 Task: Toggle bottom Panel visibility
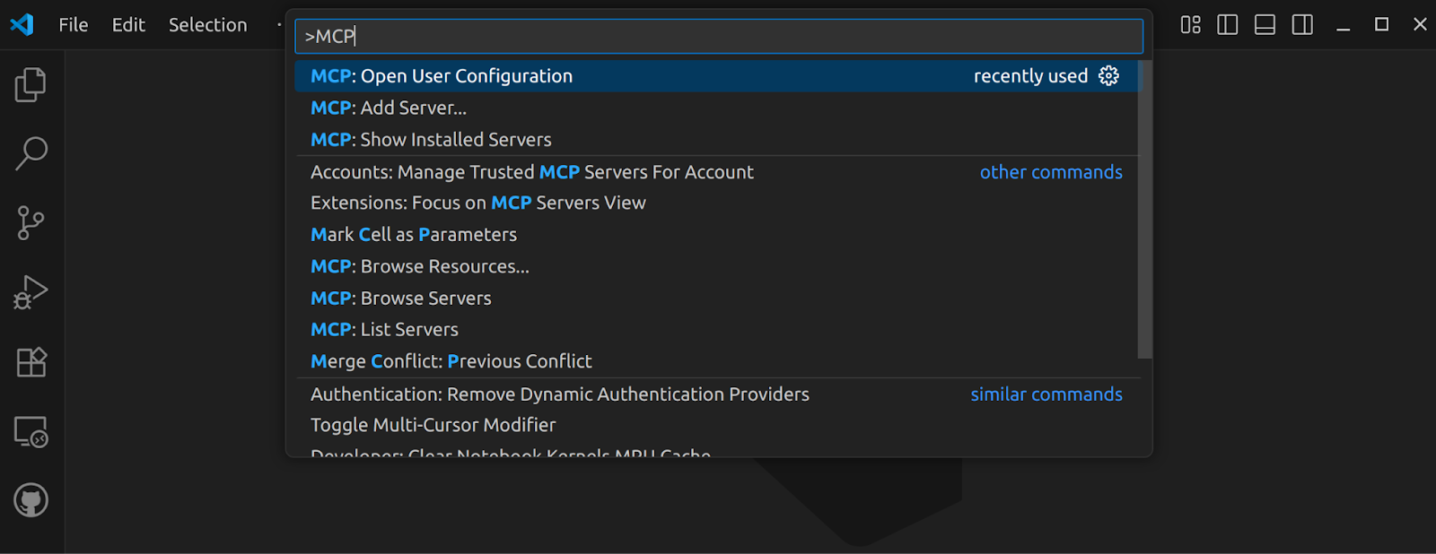click(1265, 25)
